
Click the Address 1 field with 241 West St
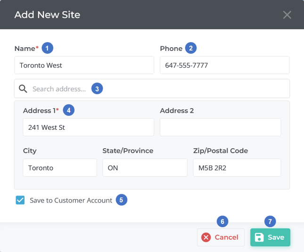point(88,127)
